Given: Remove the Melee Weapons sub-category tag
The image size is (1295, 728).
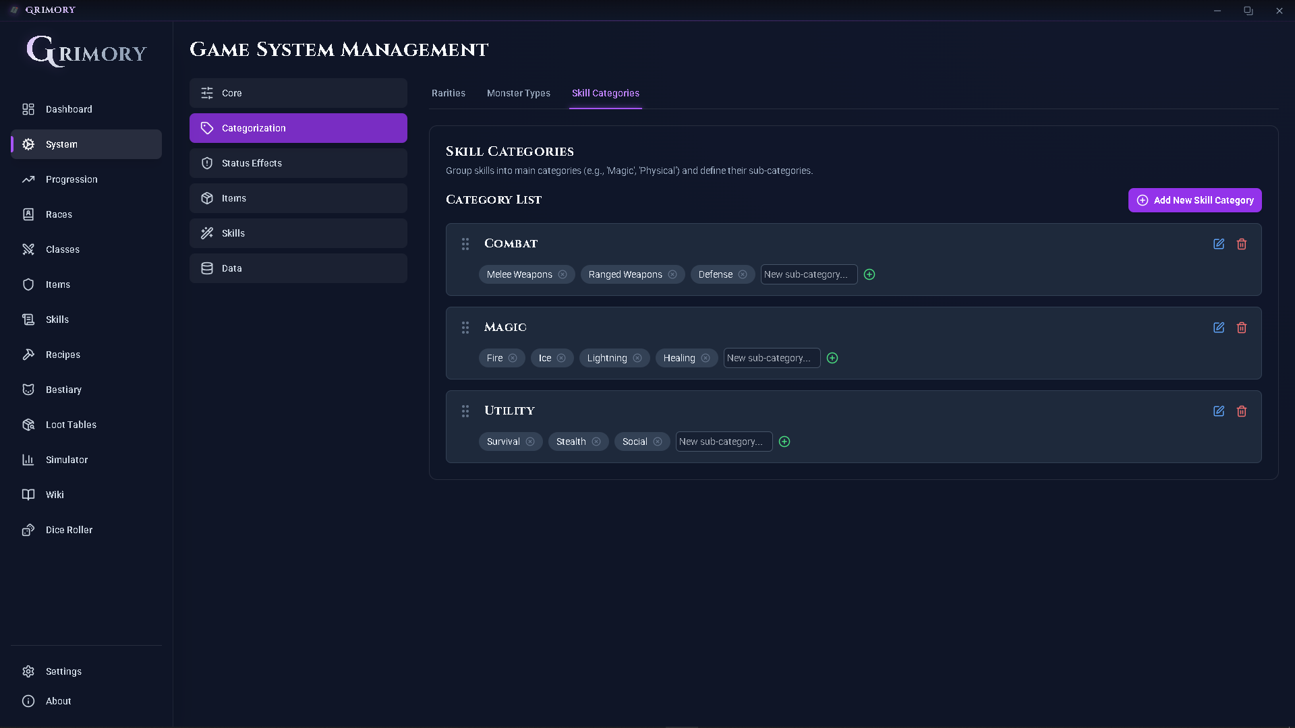Looking at the screenshot, I should (x=563, y=274).
